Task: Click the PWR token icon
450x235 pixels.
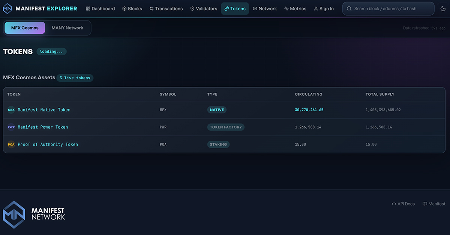Action: pos(11,127)
